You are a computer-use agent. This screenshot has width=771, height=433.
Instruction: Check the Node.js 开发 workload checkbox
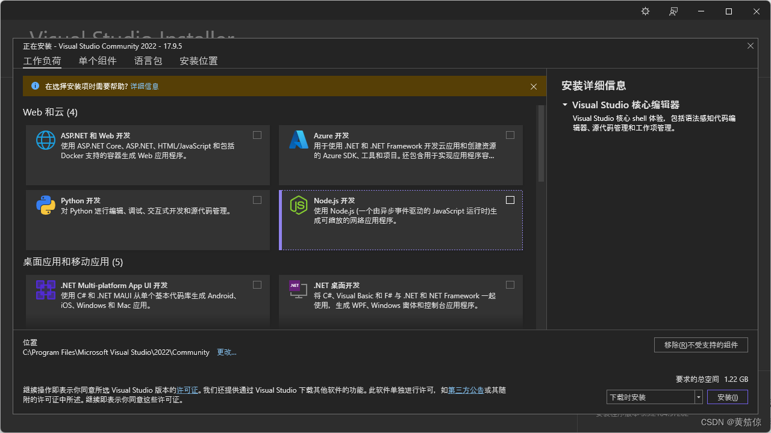point(510,200)
